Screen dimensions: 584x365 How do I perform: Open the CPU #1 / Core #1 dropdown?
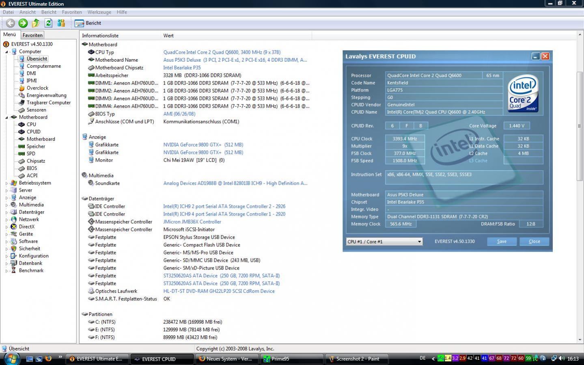click(384, 242)
